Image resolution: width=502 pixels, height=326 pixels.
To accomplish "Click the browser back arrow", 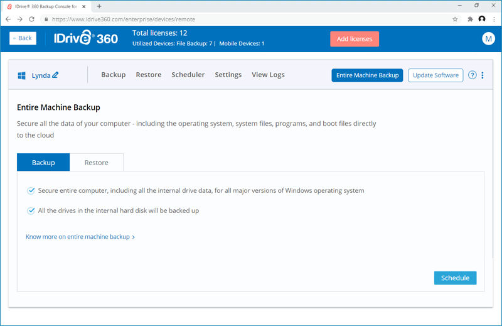I will (8, 19).
